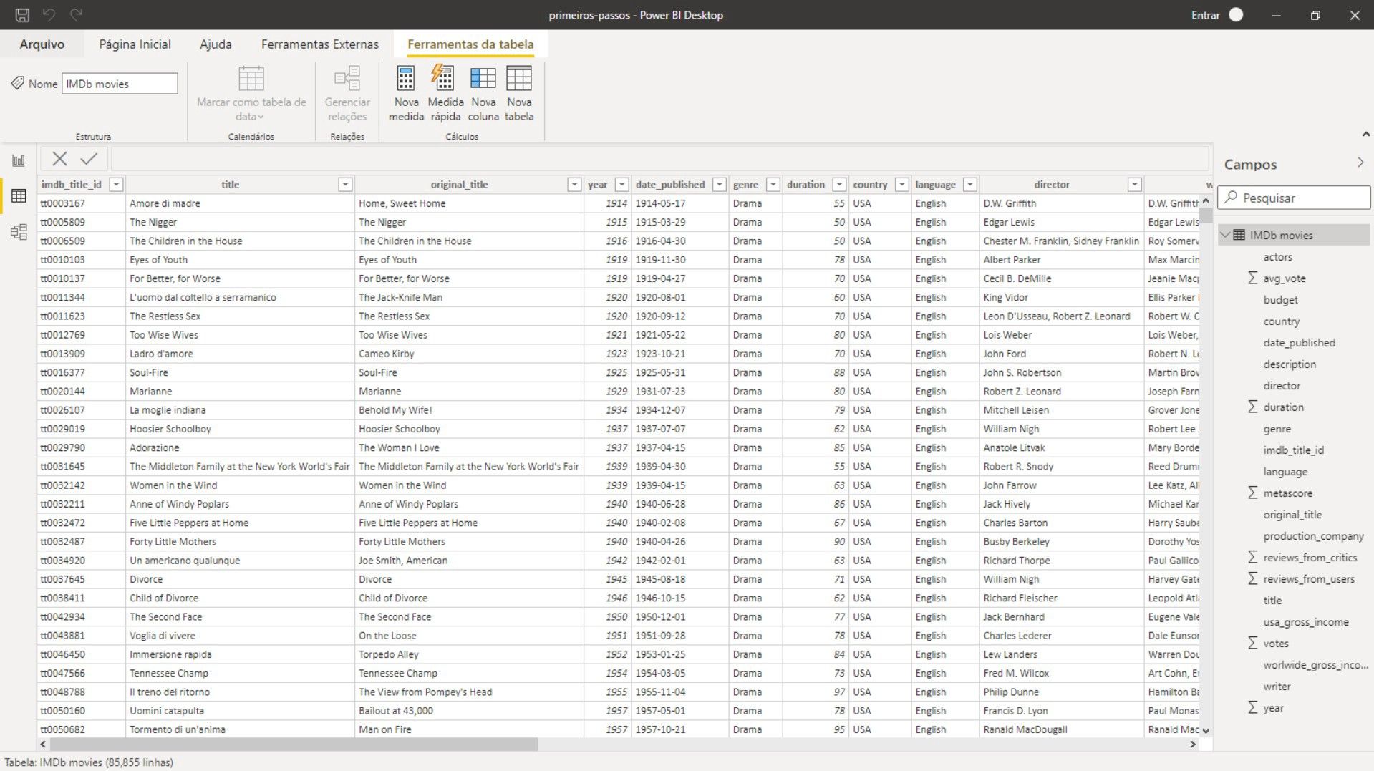Open the Página Inicial tab
Viewport: 1374px width, 771px height.
pyautogui.click(x=135, y=44)
